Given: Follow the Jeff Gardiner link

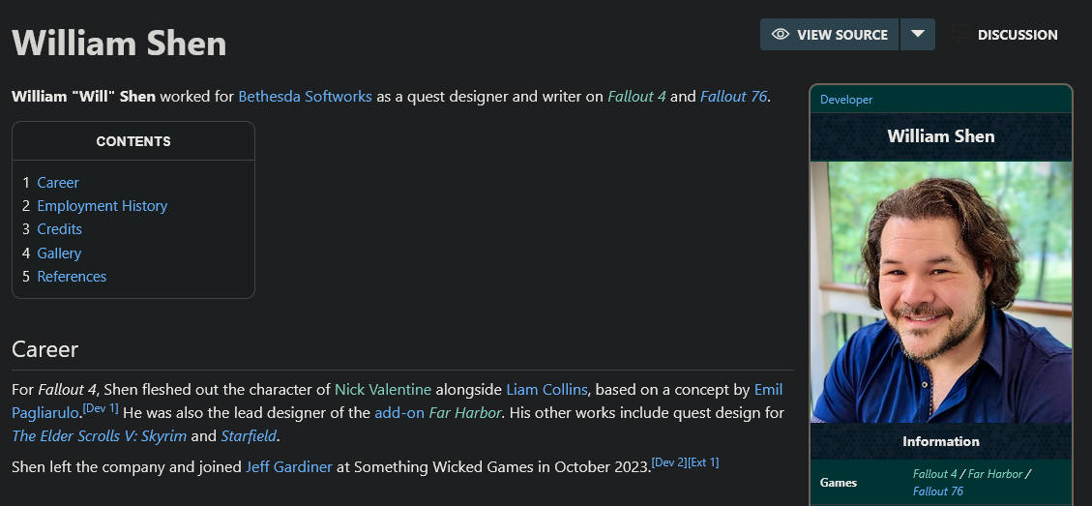Looking at the screenshot, I should coord(289,467).
